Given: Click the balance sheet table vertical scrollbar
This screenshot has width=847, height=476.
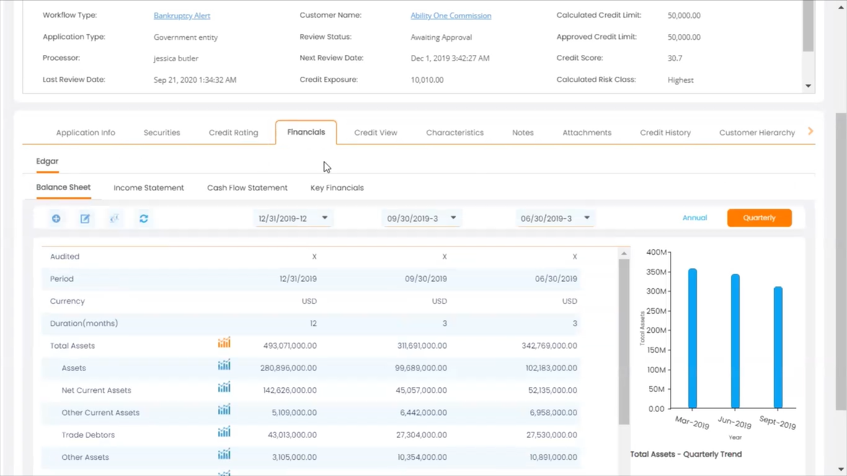Looking at the screenshot, I should 624,341.
